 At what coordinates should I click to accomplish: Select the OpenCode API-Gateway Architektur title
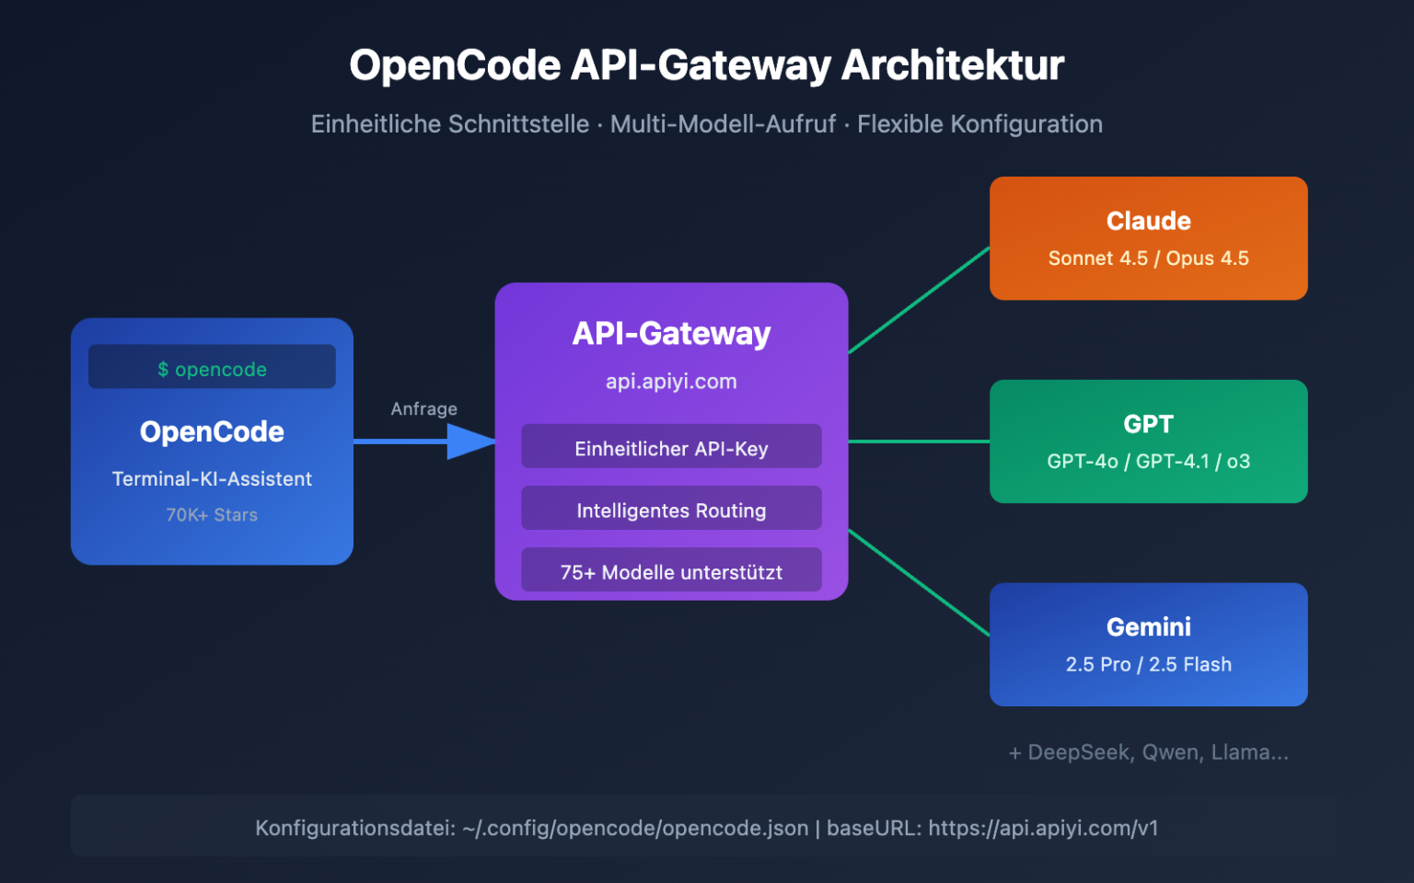click(x=707, y=64)
